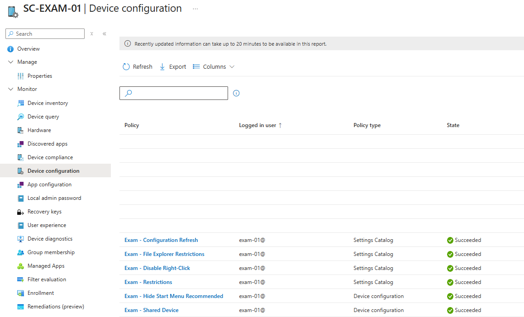
Task: Sort by the Logged in user column
Action: (260, 125)
